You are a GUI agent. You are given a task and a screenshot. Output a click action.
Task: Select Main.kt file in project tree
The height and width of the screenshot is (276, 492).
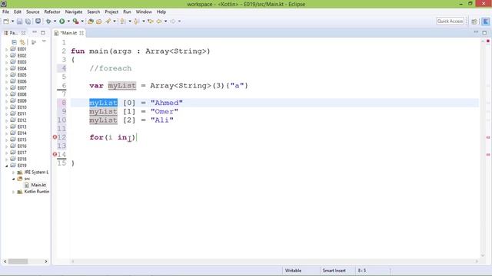click(38, 185)
